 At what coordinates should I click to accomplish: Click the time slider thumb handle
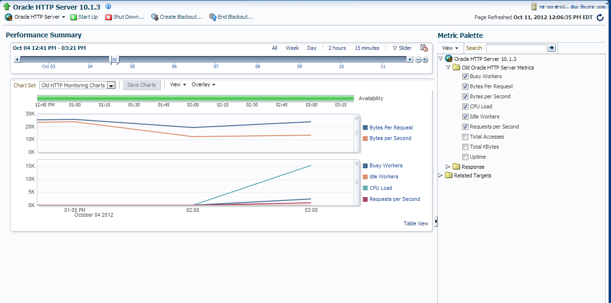tap(114, 59)
